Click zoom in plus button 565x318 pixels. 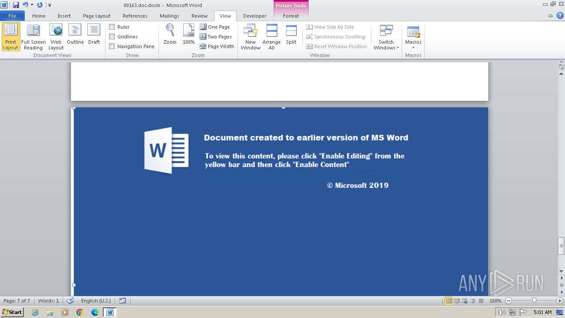(560, 301)
